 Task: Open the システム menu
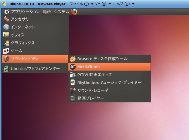[61, 12]
